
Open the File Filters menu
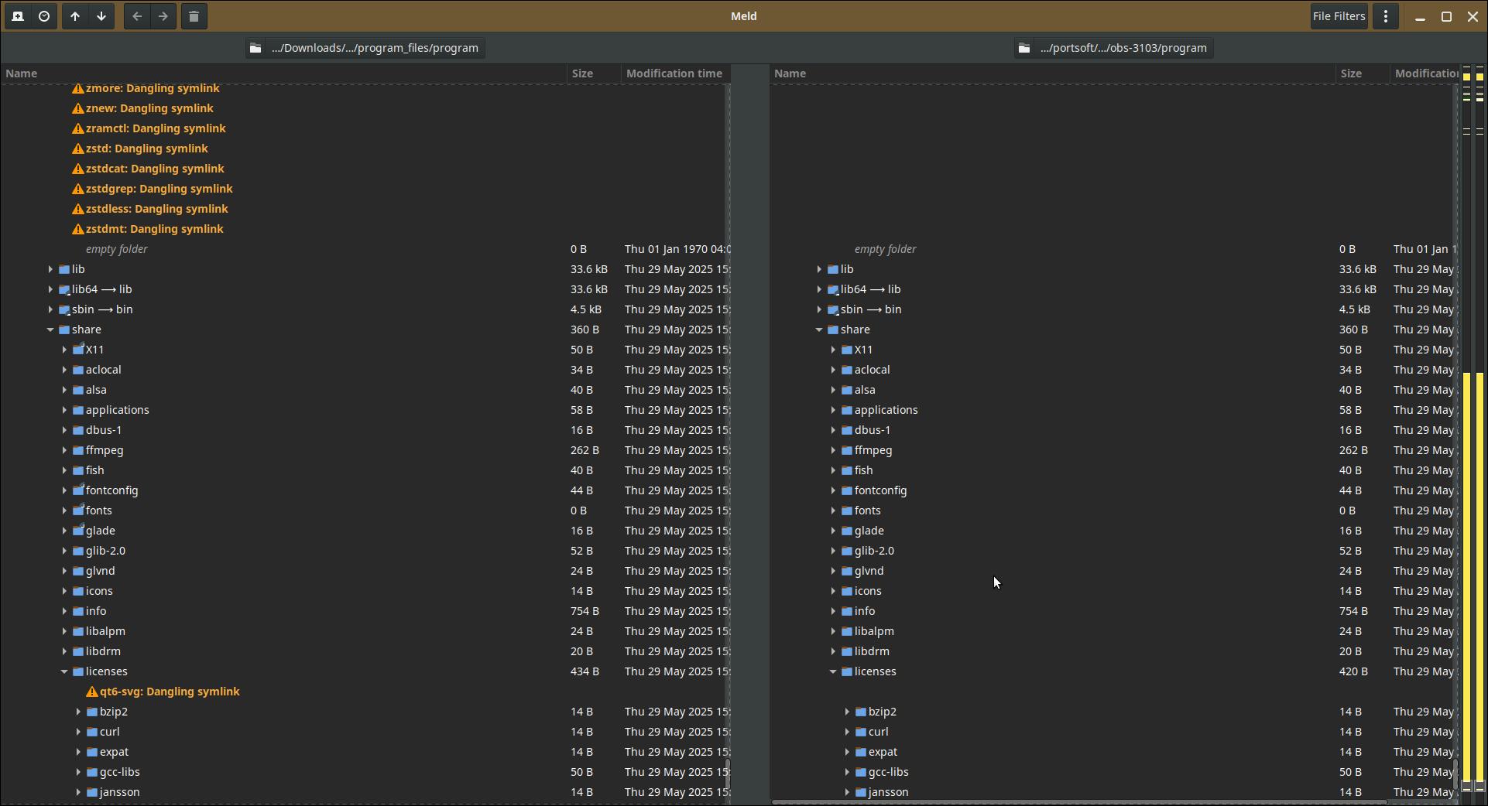point(1339,16)
